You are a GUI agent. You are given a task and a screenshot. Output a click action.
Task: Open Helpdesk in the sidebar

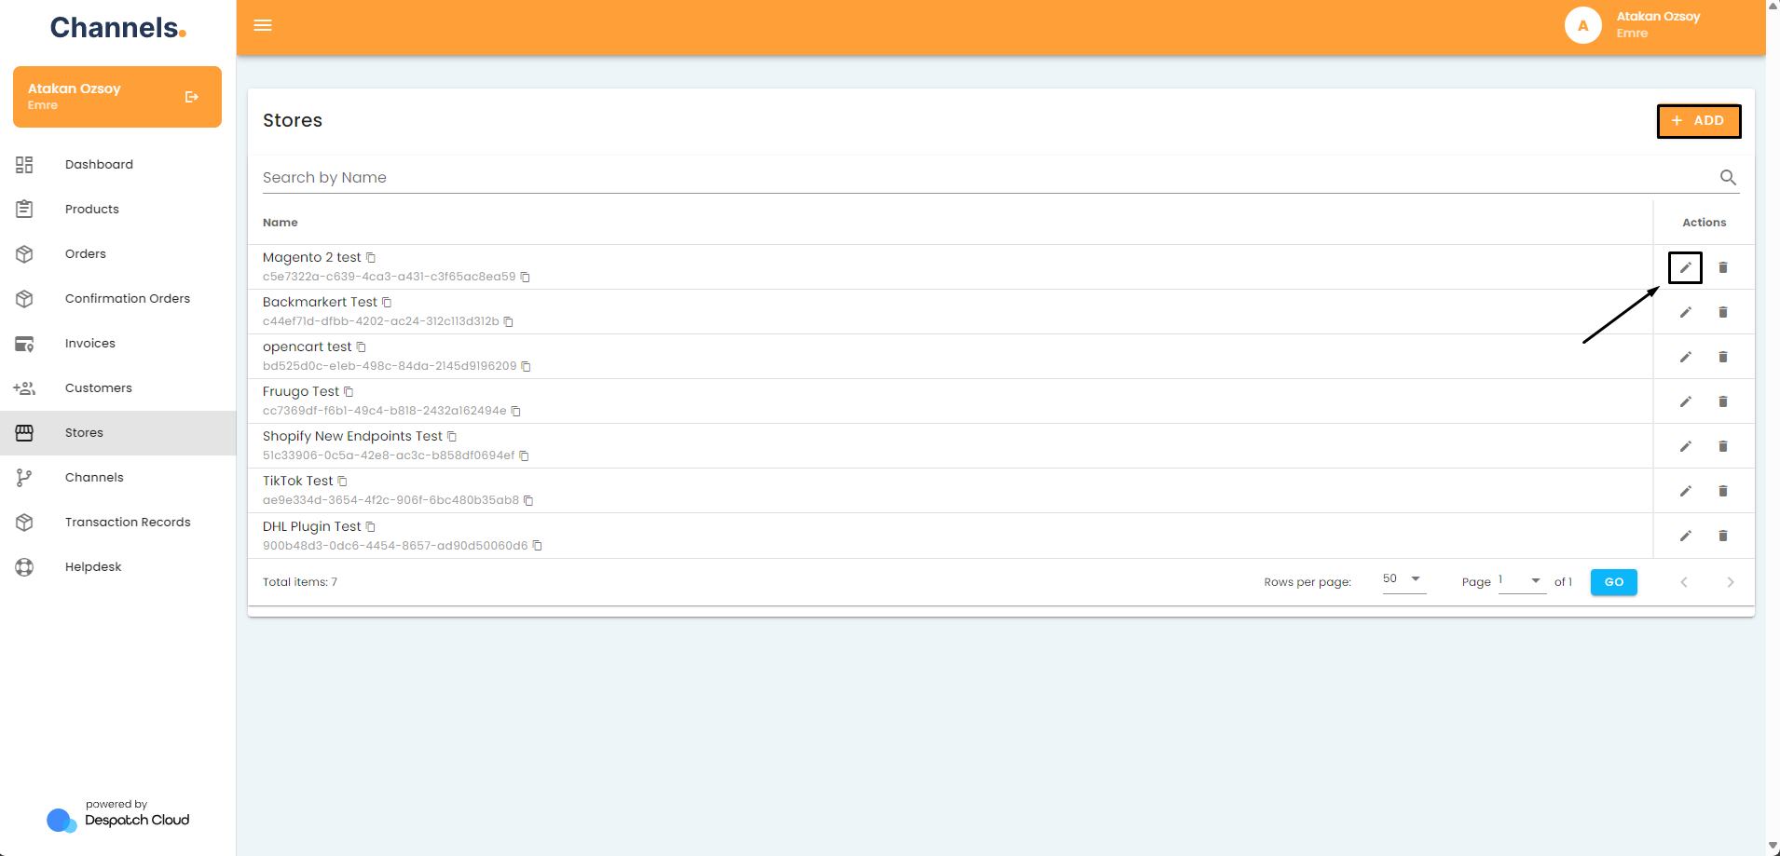(x=117, y=567)
